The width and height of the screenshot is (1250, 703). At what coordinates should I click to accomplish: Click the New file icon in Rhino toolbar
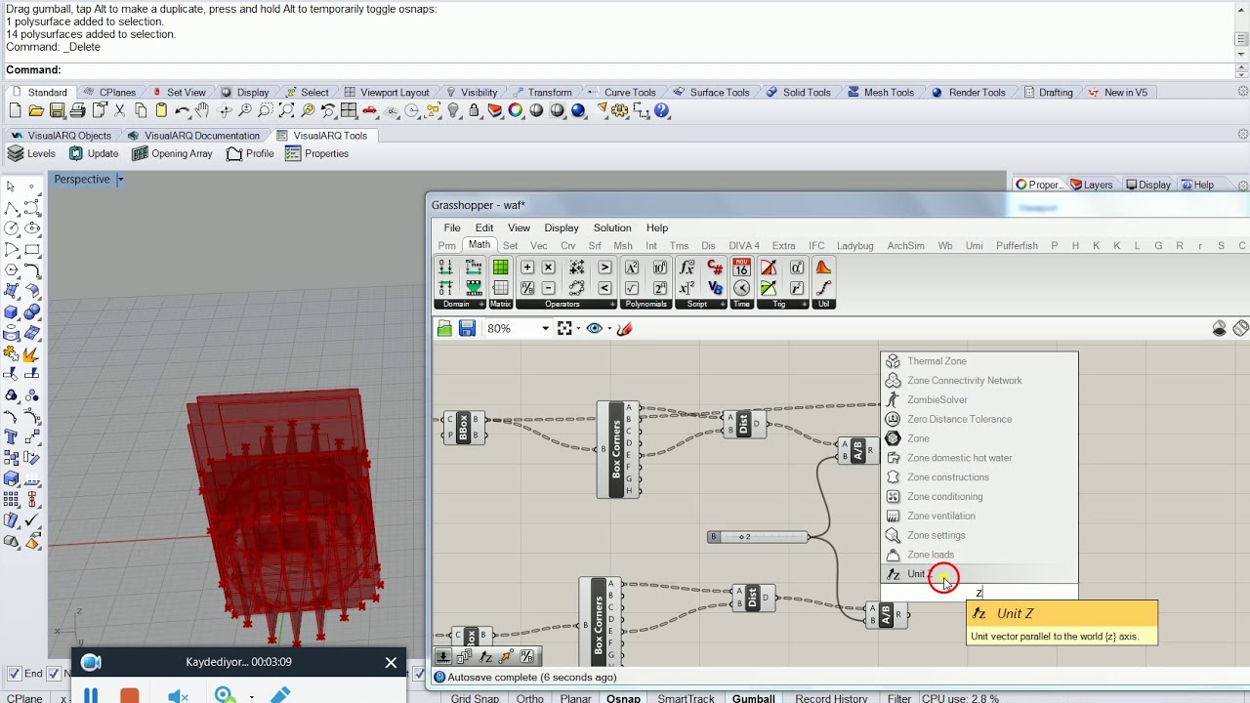pos(15,111)
